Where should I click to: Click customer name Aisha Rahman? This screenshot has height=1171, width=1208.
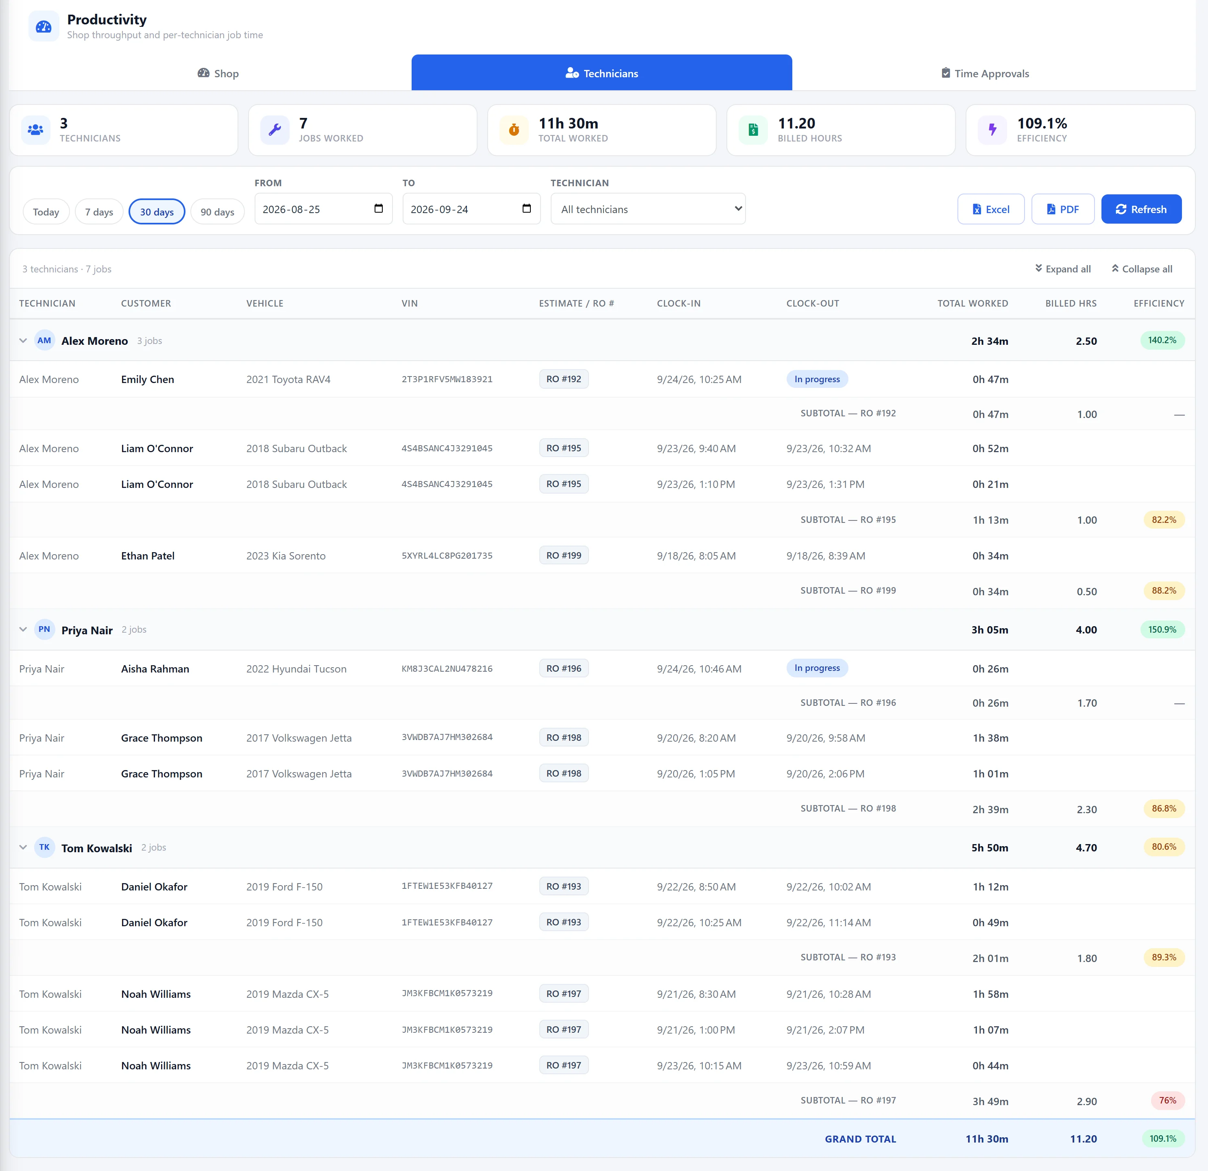coord(155,669)
